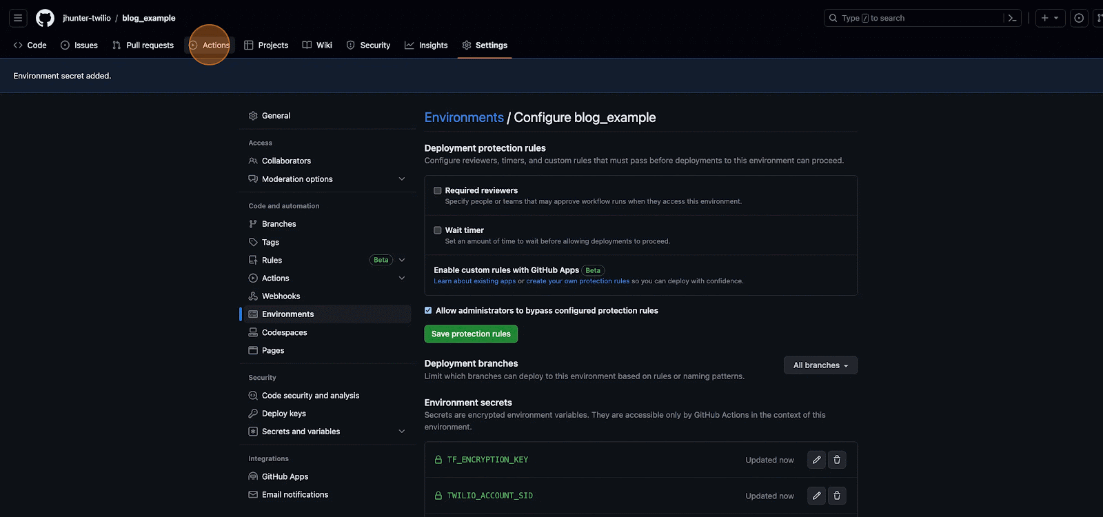
Task: Expand Secrets and variables section
Action: click(x=402, y=432)
